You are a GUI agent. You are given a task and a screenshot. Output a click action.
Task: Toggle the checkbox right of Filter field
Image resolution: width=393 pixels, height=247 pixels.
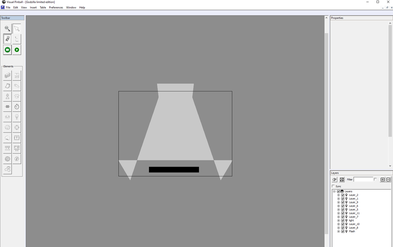(x=375, y=179)
